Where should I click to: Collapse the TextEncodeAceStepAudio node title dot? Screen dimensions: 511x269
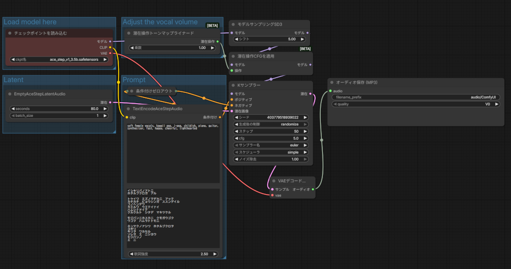tap(128, 109)
